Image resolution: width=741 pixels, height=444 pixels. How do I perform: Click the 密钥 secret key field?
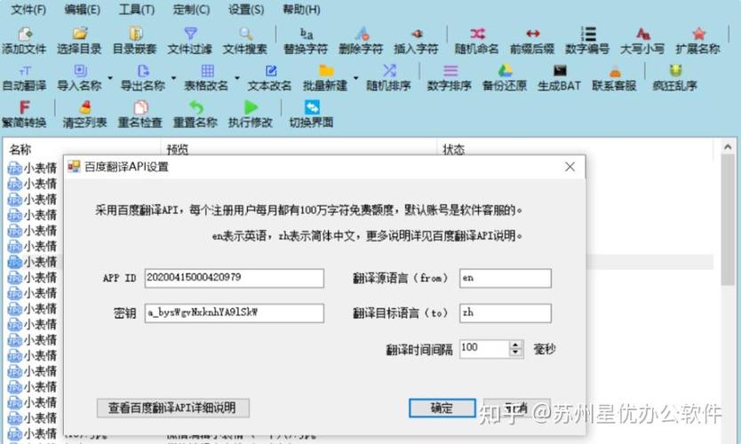tap(235, 313)
